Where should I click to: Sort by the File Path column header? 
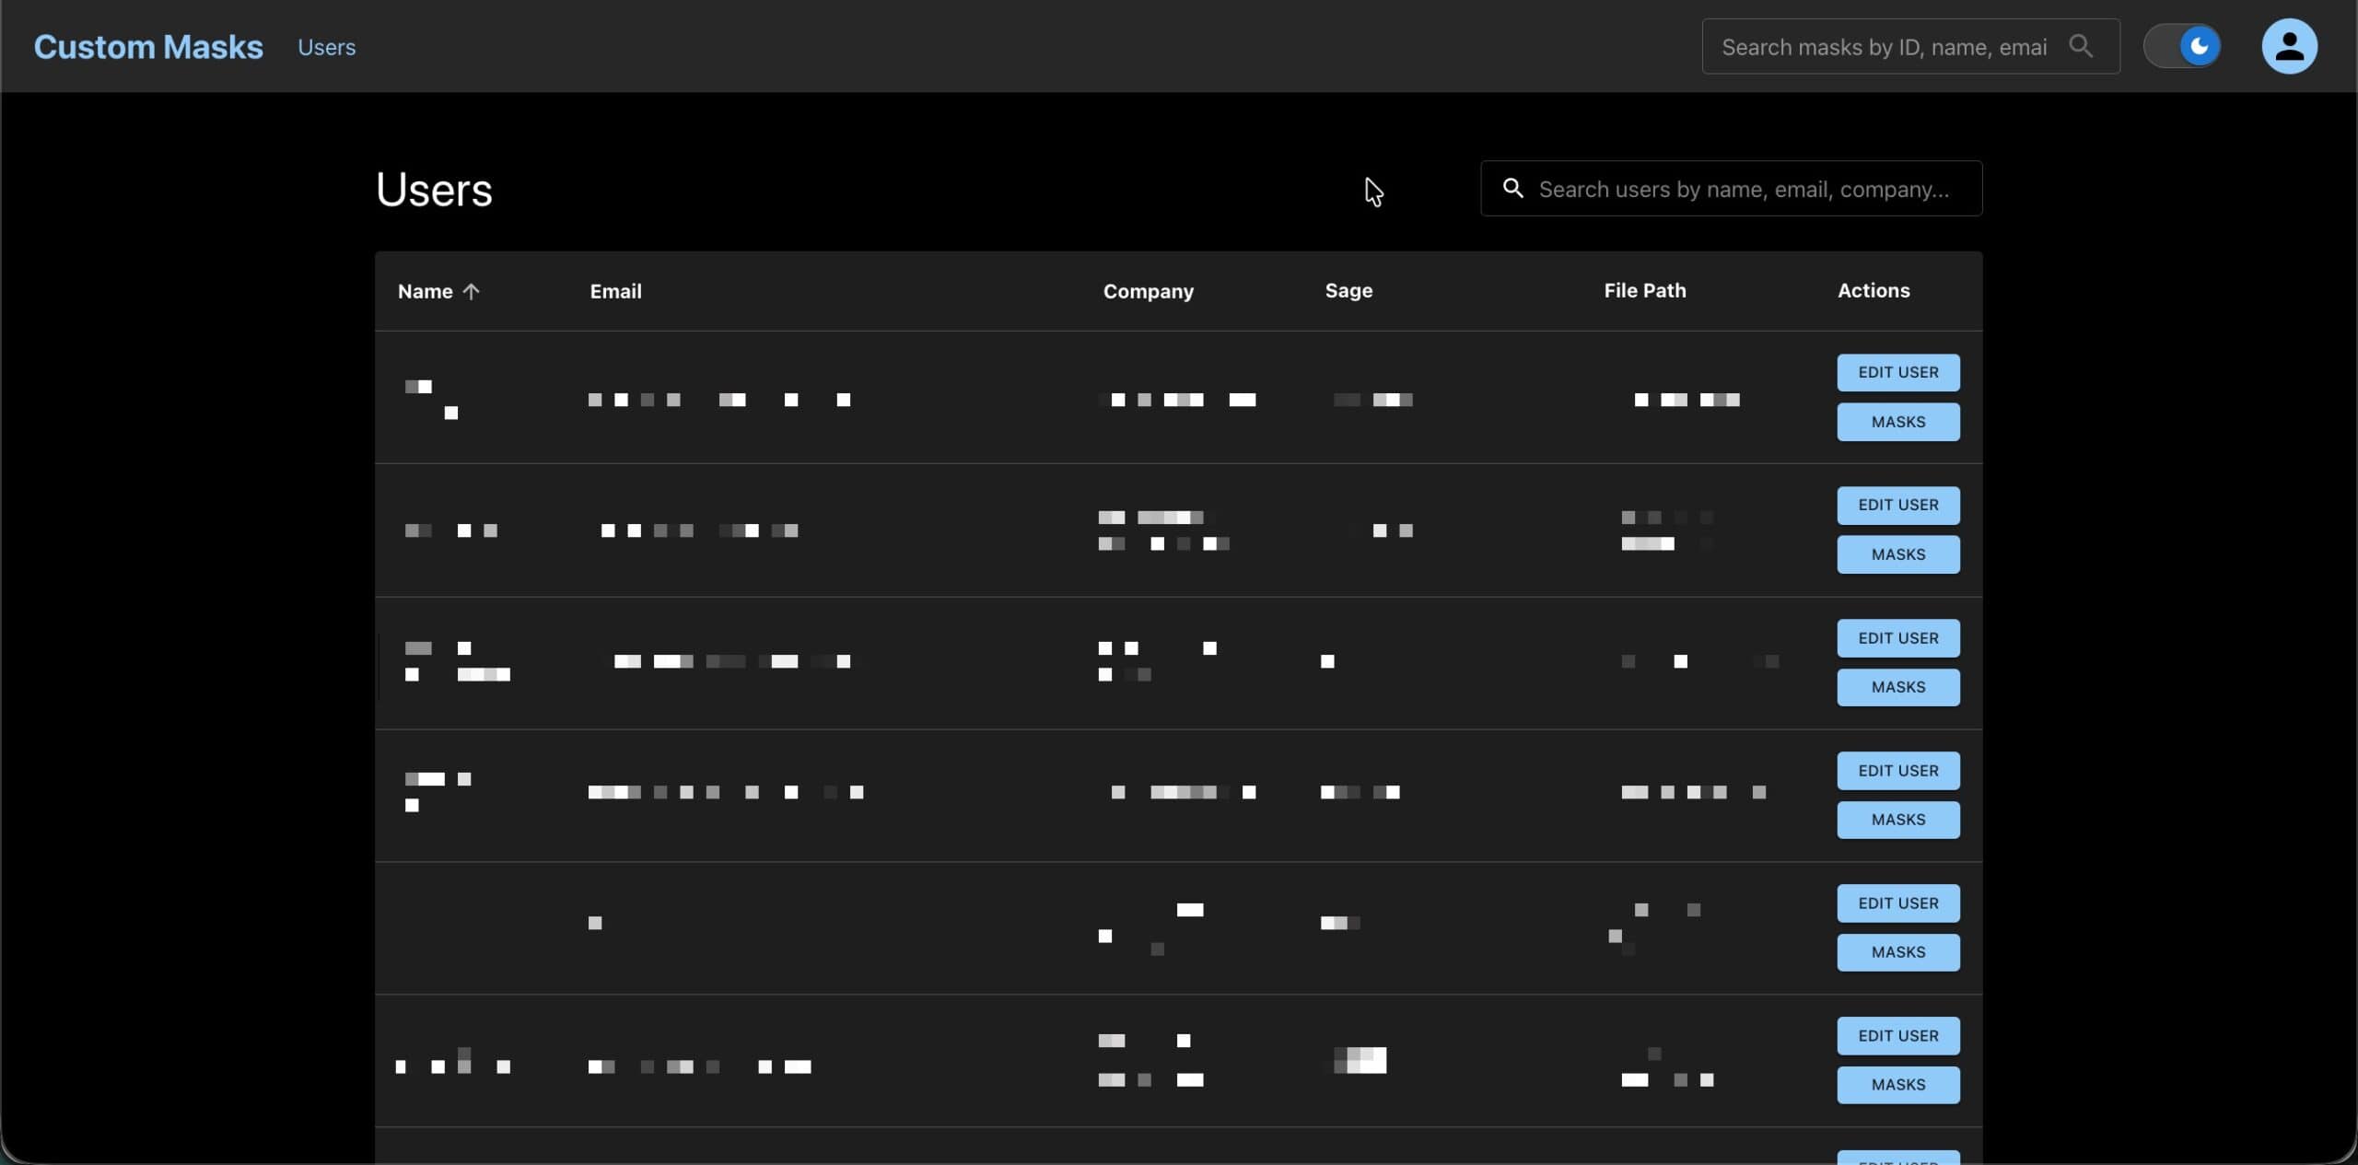pyautogui.click(x=1644, y=290)
